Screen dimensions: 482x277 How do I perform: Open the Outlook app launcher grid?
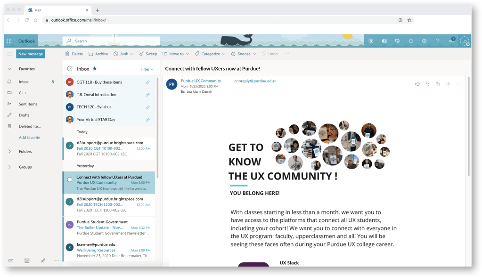pyautogui.click(x=9, y=41)
